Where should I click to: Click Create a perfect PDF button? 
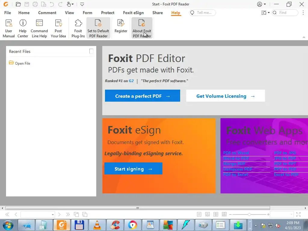coord(142,96)
